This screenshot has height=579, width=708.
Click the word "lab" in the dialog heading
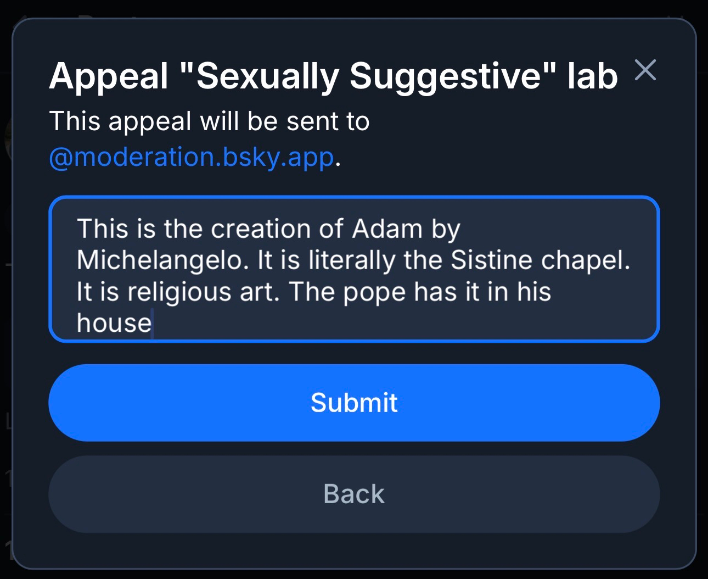pyautogui.click(x=593, y=76)
